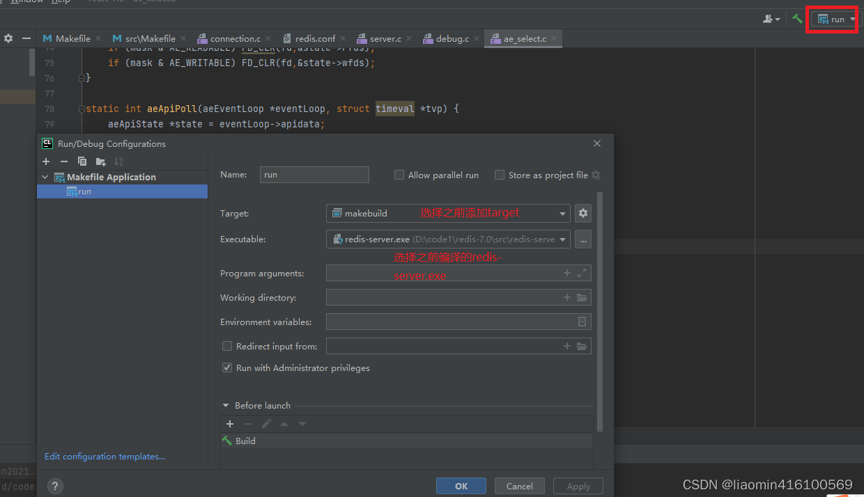This screenshot has width=864, height=497.
Task: Close the Run/Debug Configurations dialog
Action: pos(597,143)
